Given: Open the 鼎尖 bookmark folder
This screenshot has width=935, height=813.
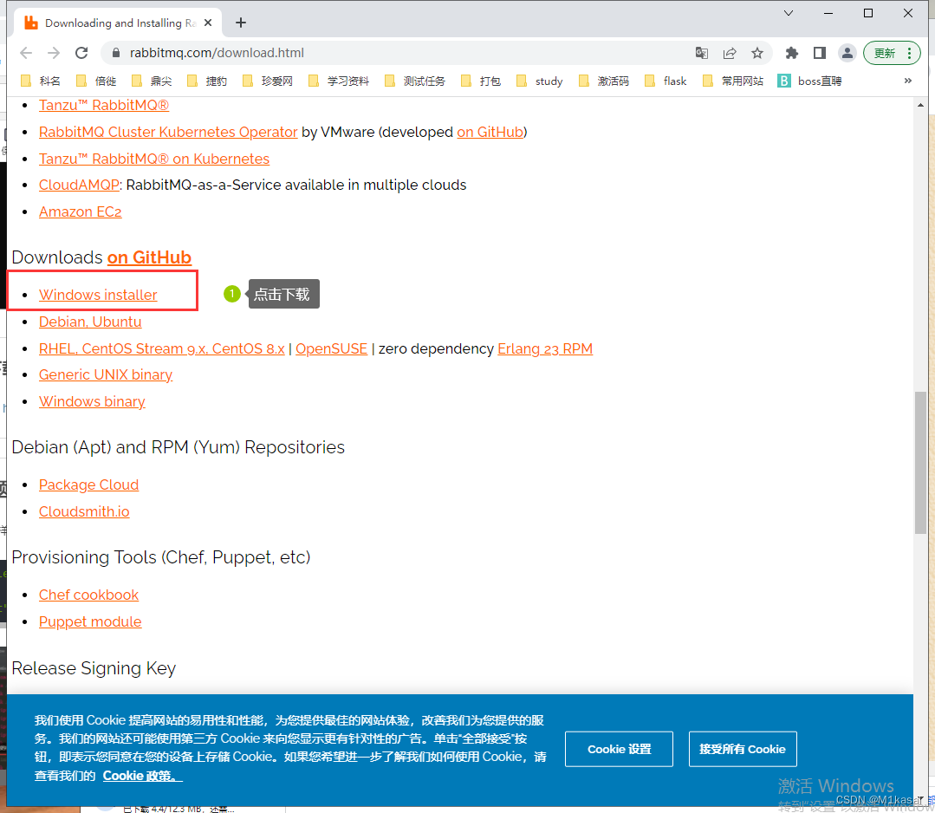Looking at the screenshot, I should 152,81.
